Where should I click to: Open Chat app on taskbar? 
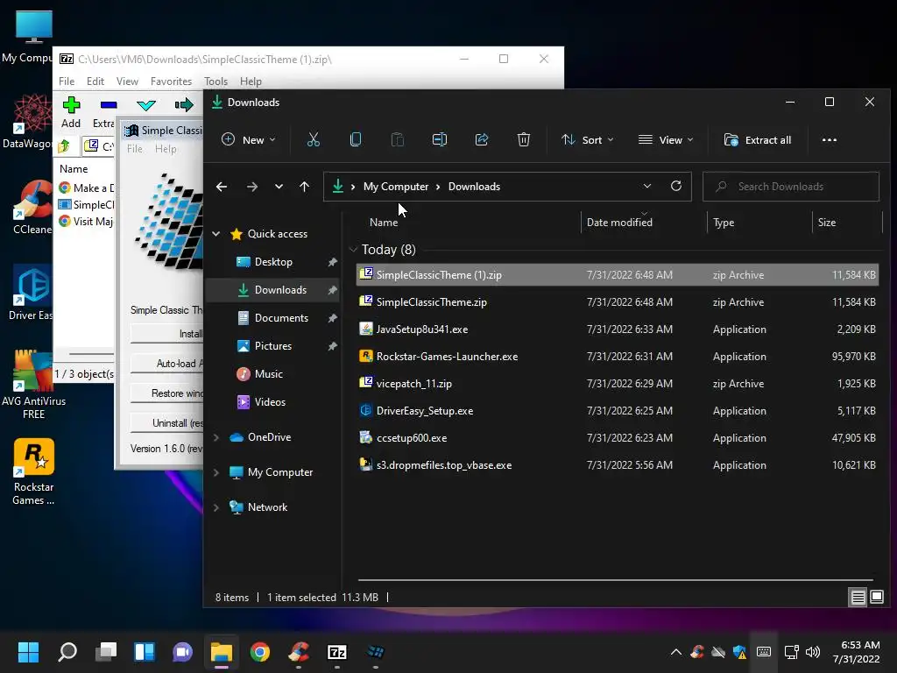182,652
